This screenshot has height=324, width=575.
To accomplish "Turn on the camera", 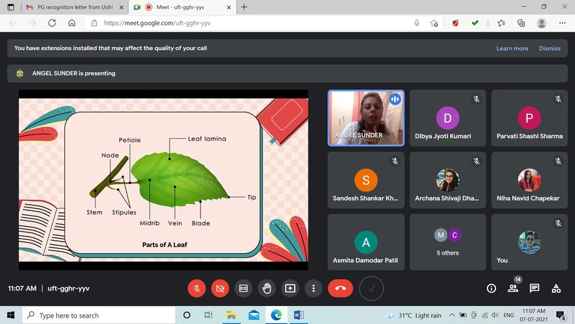I will (x=220, y=288).
